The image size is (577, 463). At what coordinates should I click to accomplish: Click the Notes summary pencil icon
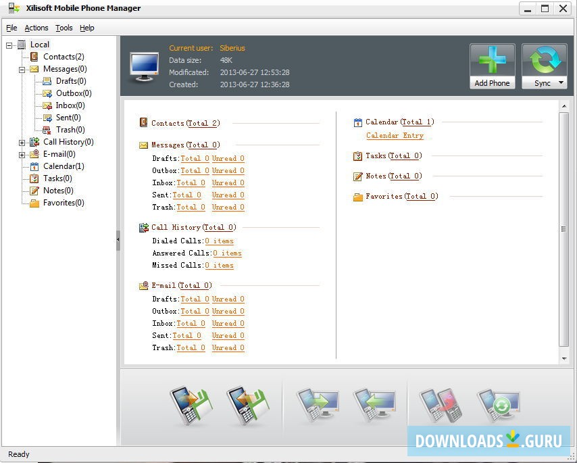click(x=357, y=176)
